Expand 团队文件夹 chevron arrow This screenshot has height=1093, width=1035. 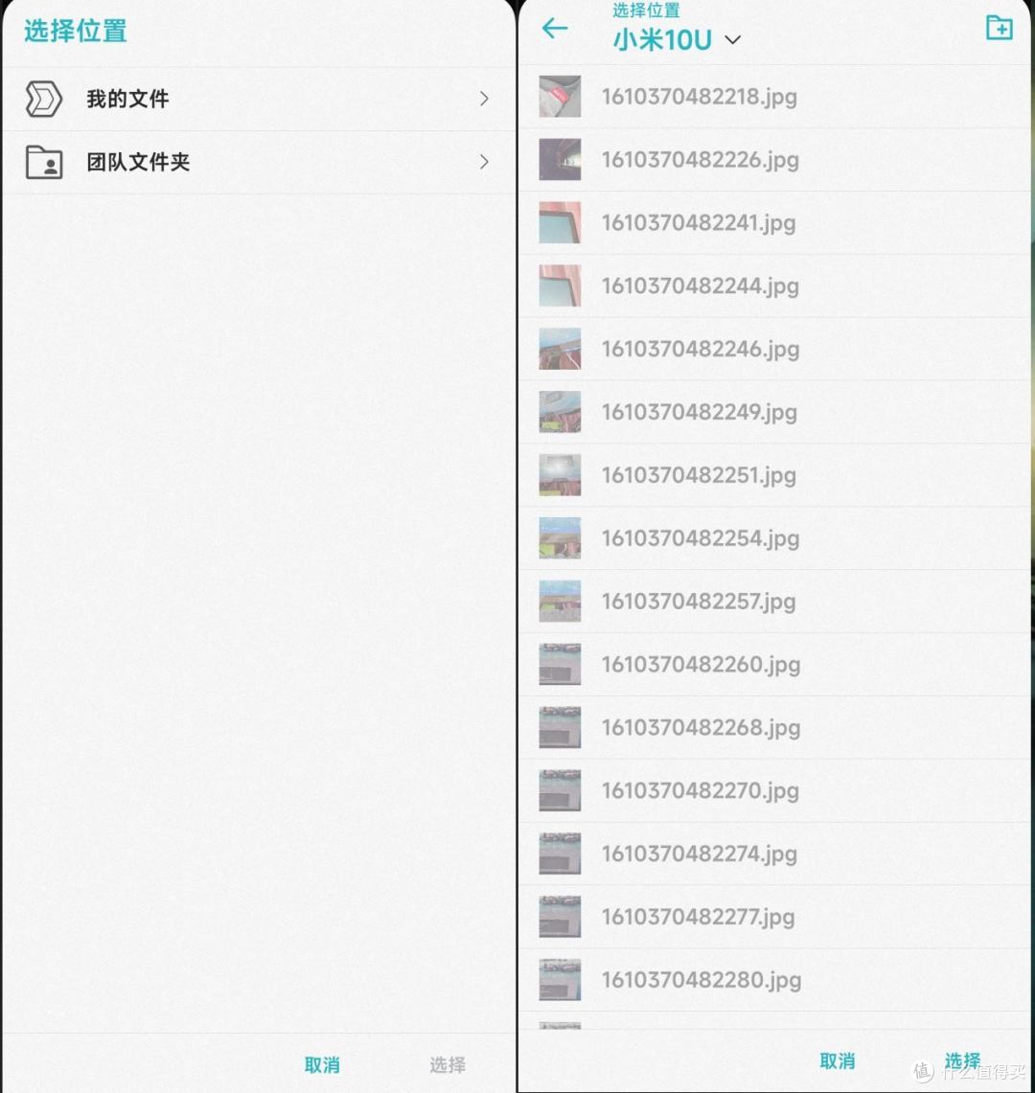484,162
